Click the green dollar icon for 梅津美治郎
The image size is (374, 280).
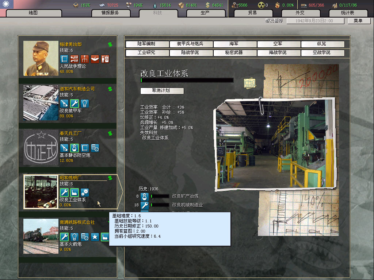[x=110, y=44]
